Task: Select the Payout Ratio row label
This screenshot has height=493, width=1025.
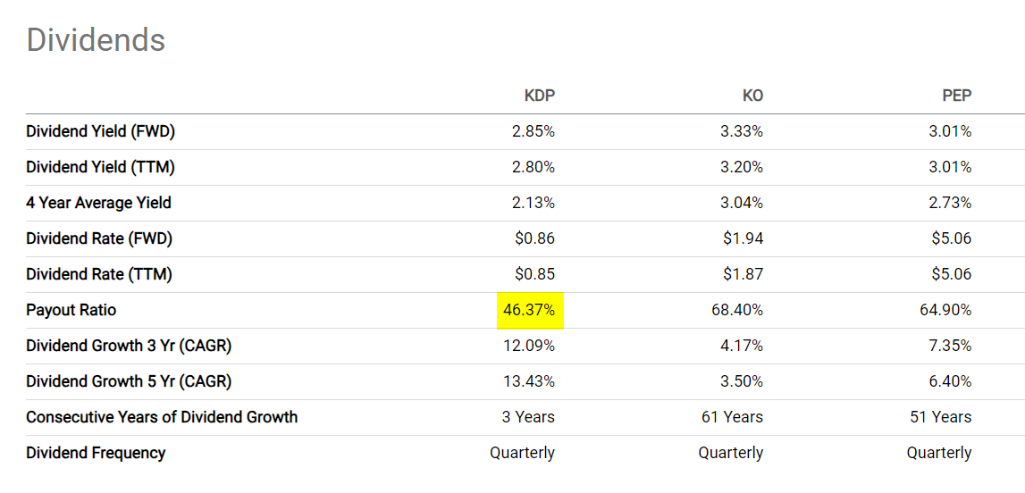Action: click(71, 310)
